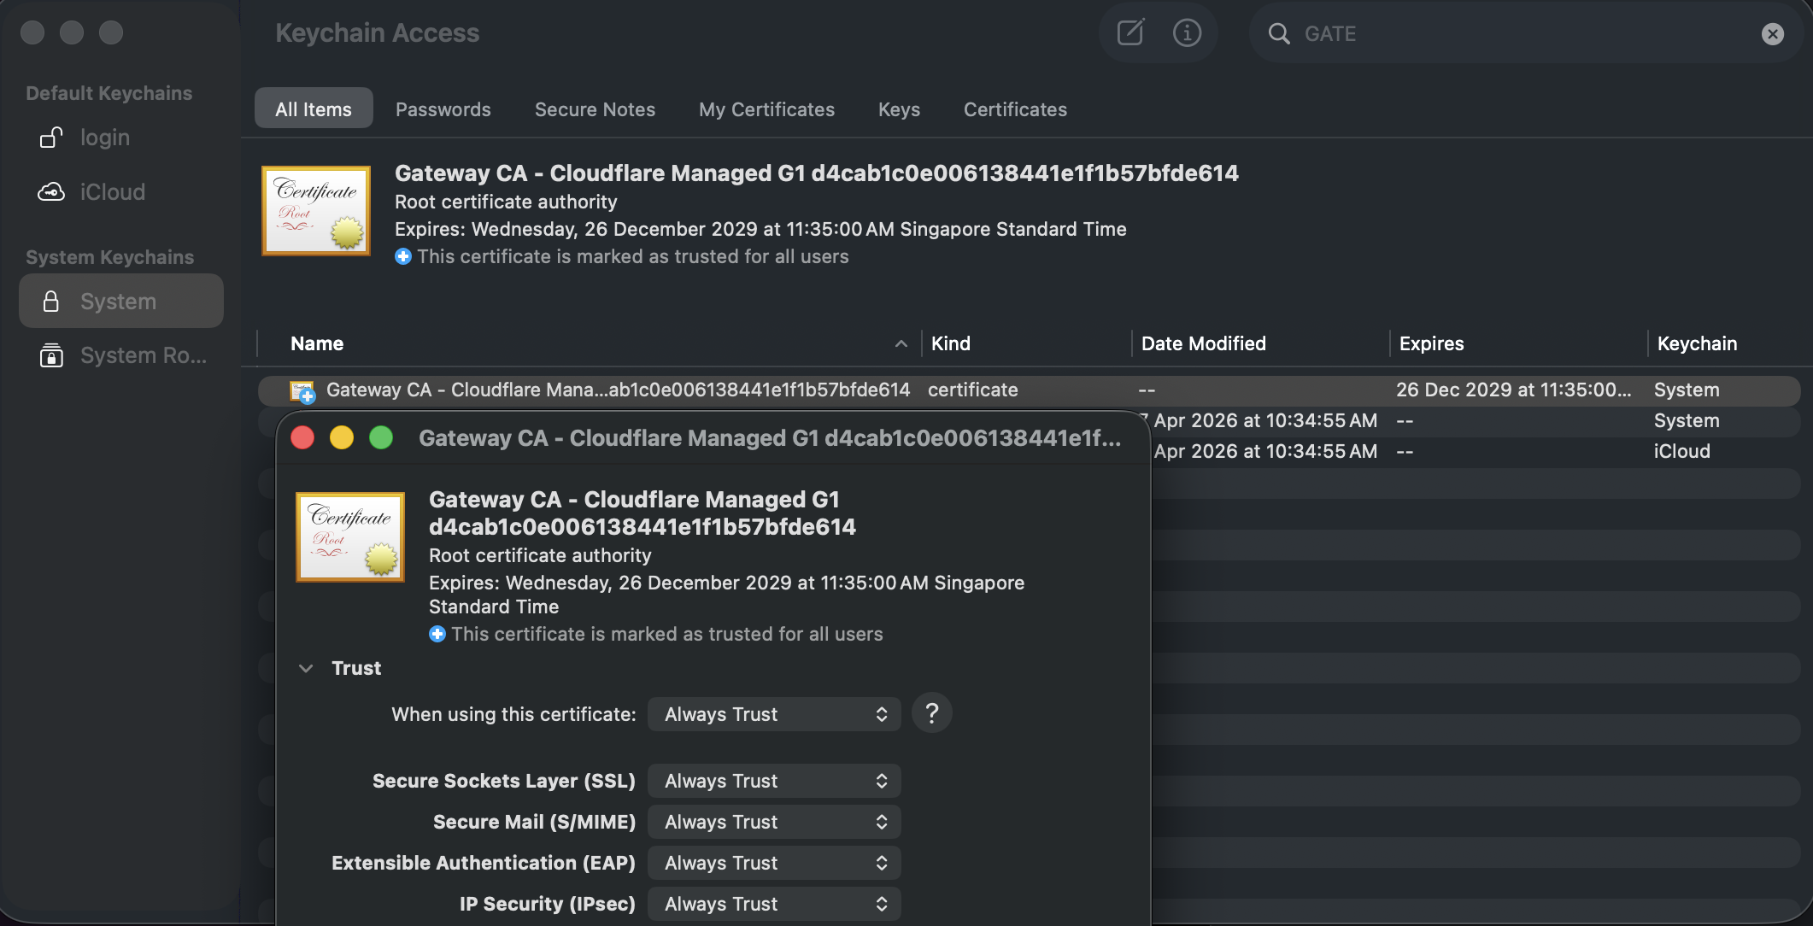The height and width of the screenshot is (926, 1813).
Task: Open the Secure Notes tab
Action: 595,109
